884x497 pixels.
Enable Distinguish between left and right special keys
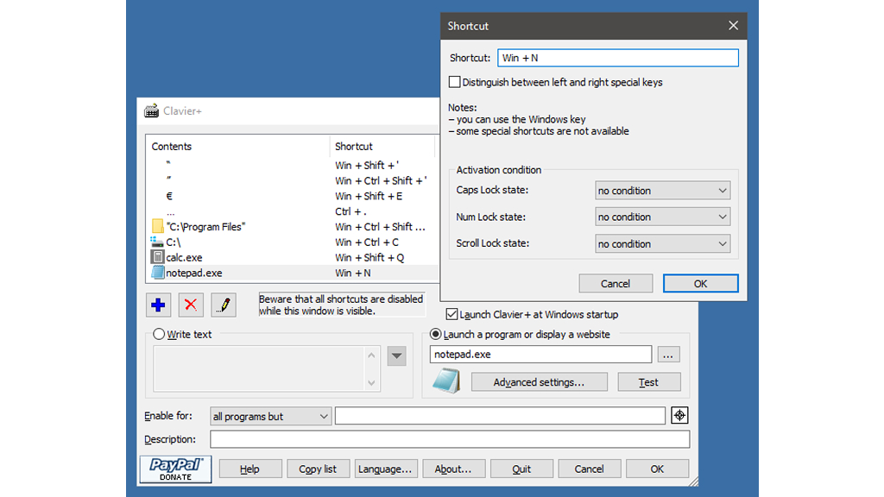(455, 83)
